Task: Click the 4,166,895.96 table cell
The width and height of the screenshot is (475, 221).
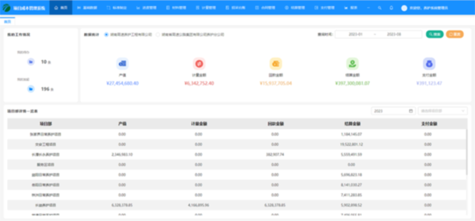Action: tap(198, 205)
